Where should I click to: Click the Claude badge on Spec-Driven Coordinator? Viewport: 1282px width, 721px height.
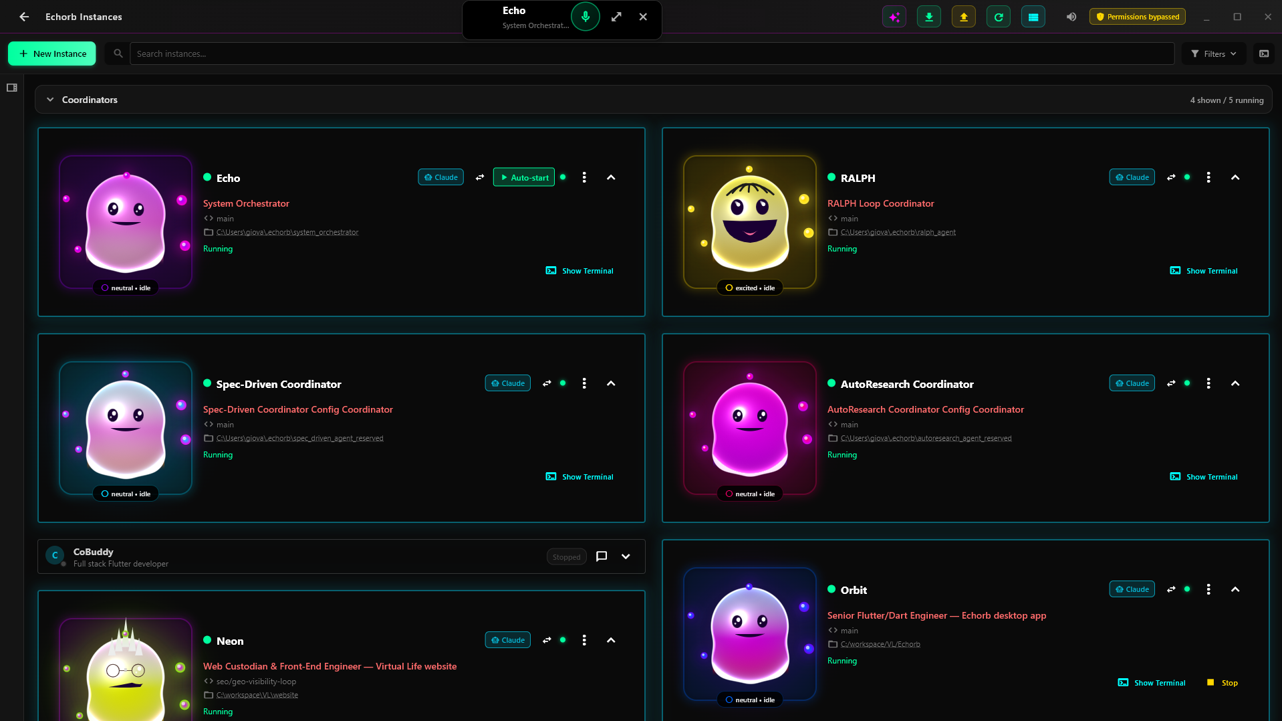[x=508, y=383]
